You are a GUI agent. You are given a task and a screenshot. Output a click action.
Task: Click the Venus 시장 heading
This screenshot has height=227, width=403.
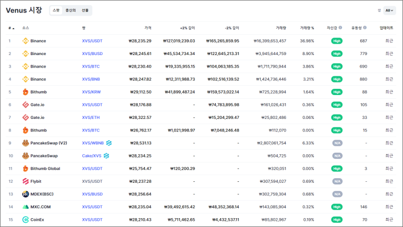pos(24,10)
